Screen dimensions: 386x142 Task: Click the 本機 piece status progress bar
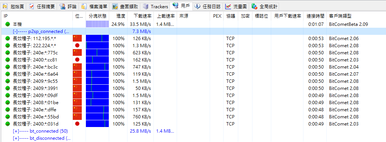point(97,24)
